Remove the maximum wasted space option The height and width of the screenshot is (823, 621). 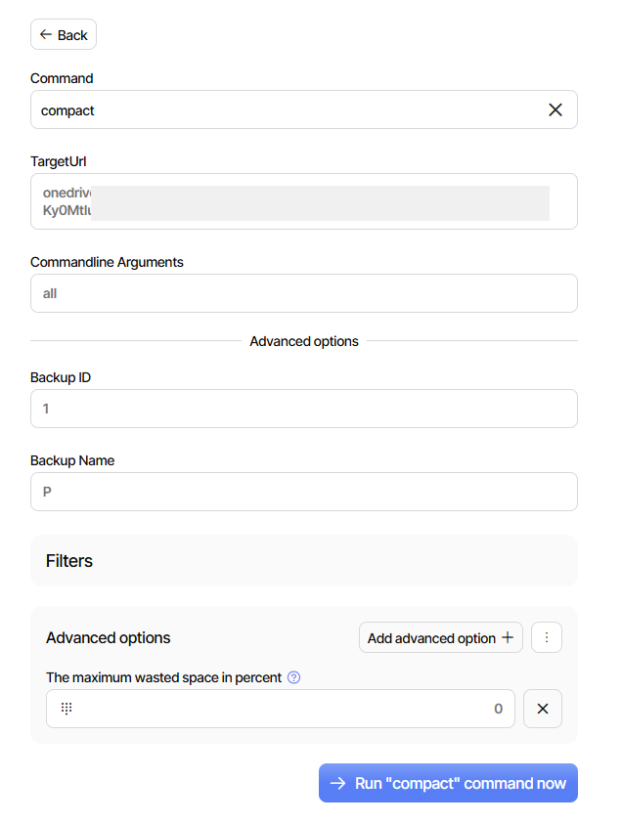(543, 709)
